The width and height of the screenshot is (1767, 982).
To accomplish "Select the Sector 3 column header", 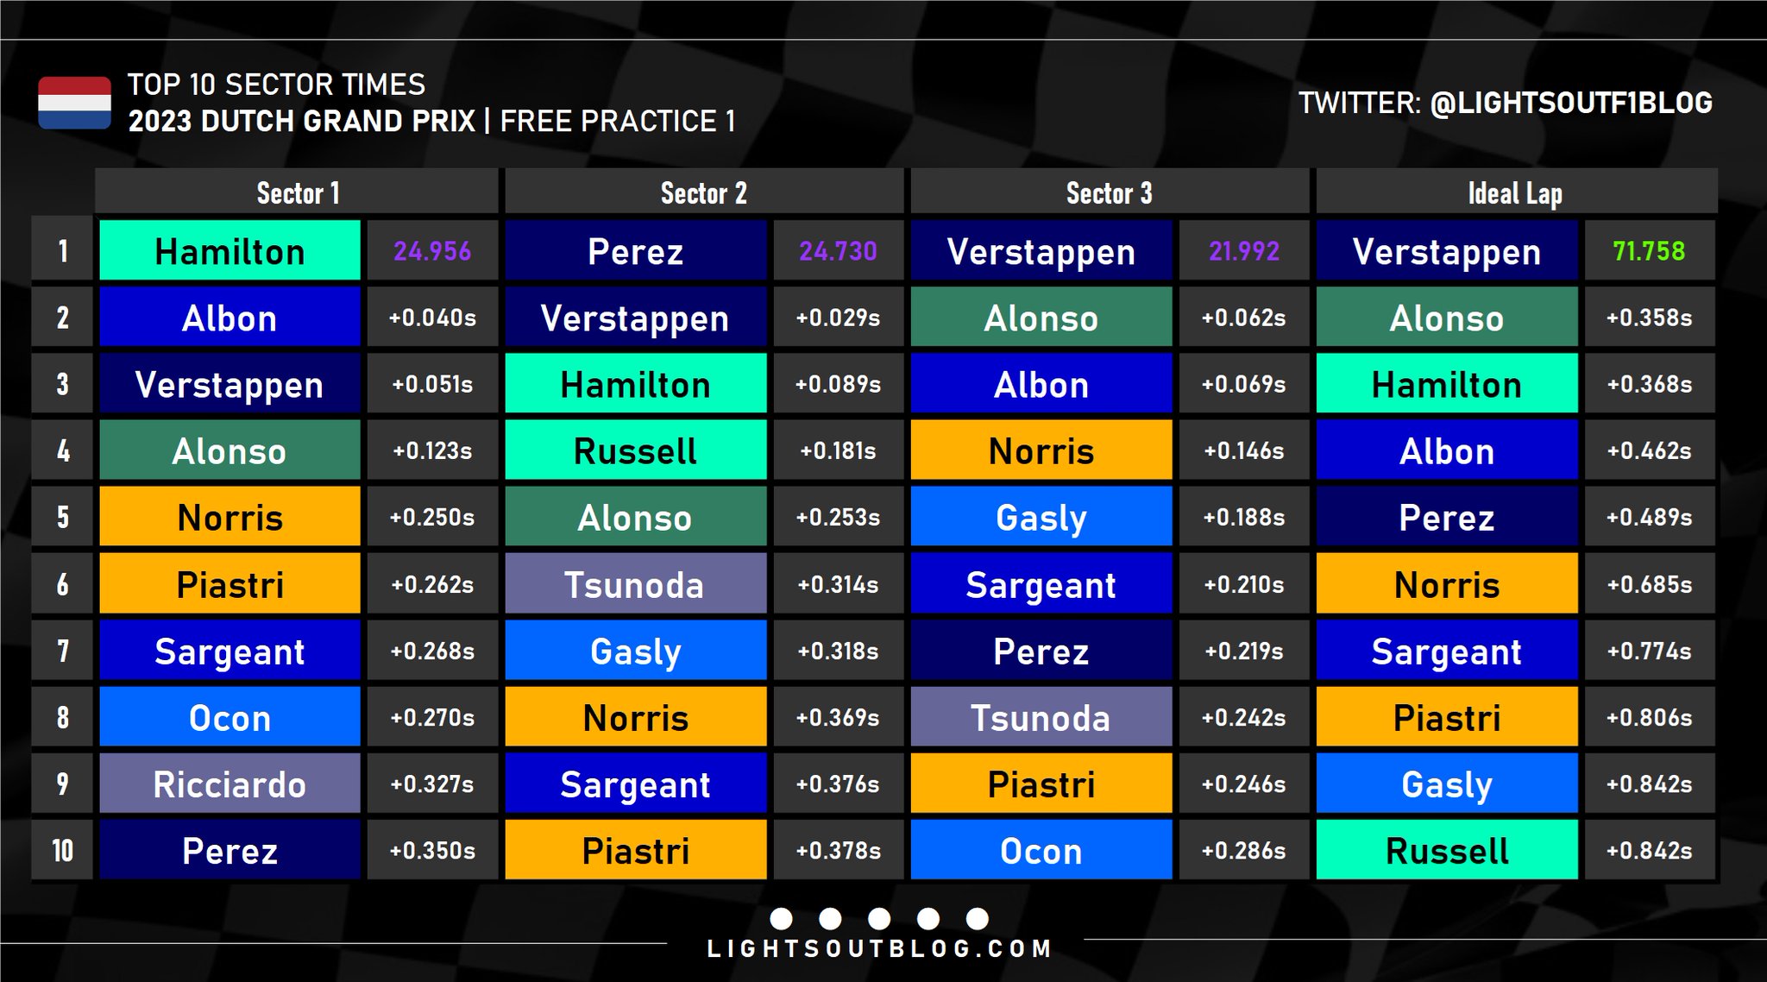I will 1109,192.
